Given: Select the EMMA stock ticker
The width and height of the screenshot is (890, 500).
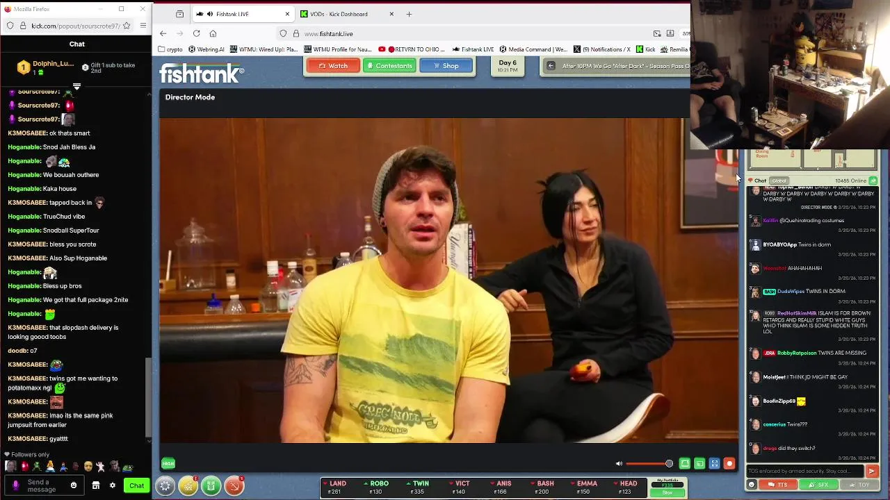Looking at the screenshot, I should point(583,487).
